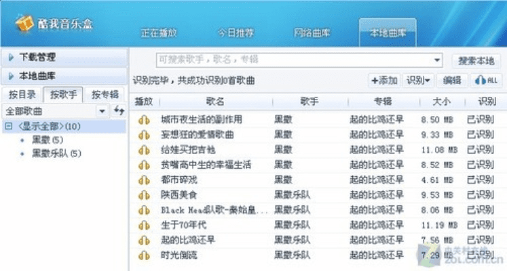Switch to the 网络曲库 tab
This screenshot has height=271, width=507.
coord(312,33)
